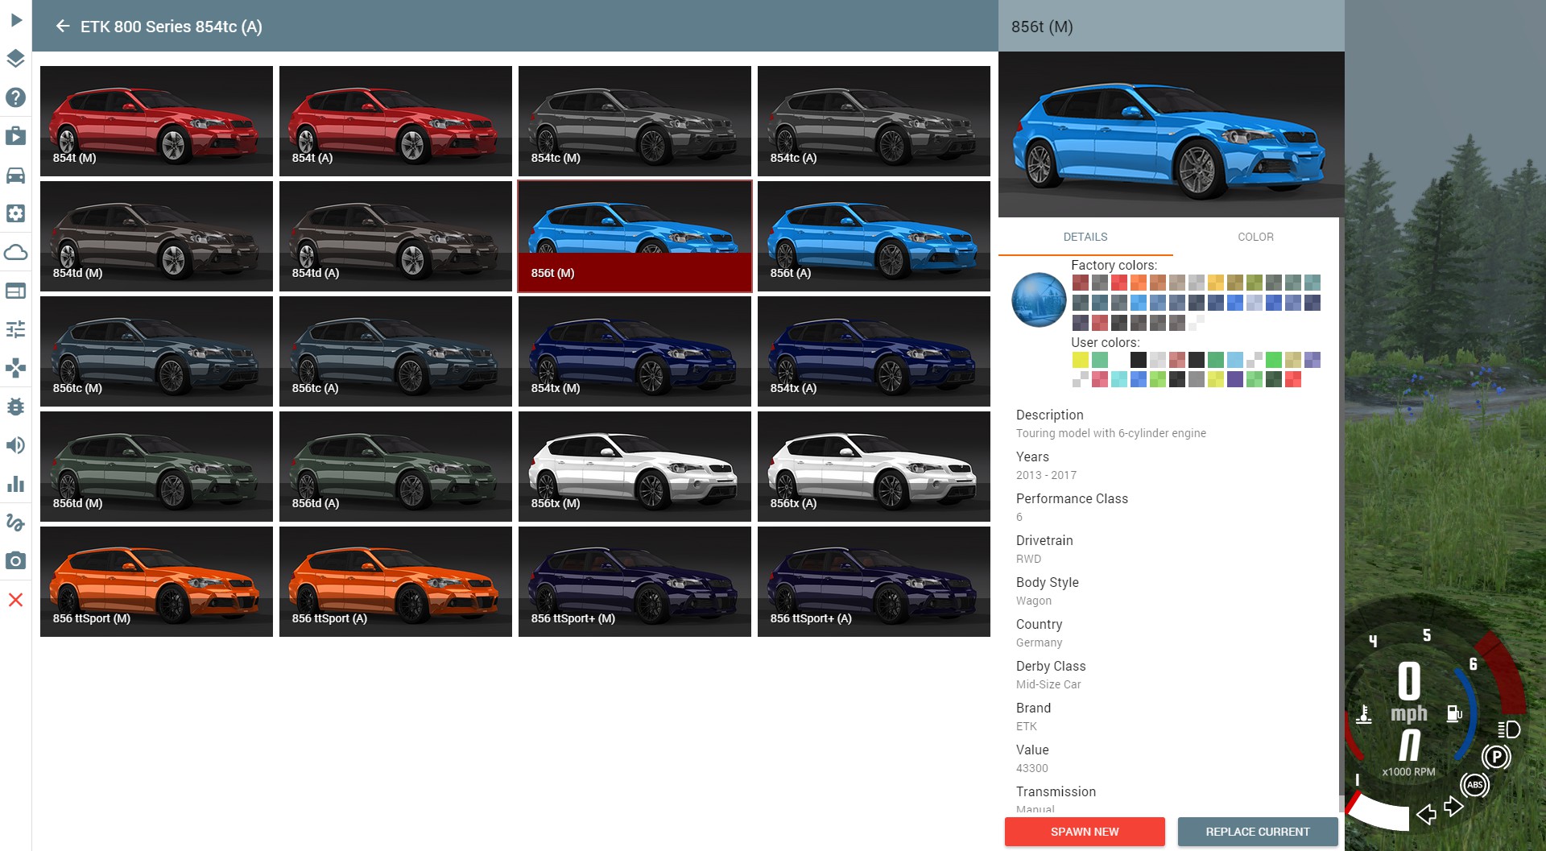Open the vehicle selector car icon
The height and width of the screenshot is (851, 1546).
(15, 175)
